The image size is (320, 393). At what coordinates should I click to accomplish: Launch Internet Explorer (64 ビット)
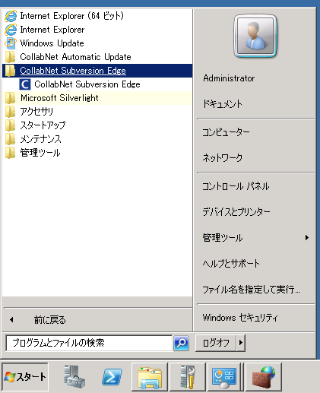97,16
